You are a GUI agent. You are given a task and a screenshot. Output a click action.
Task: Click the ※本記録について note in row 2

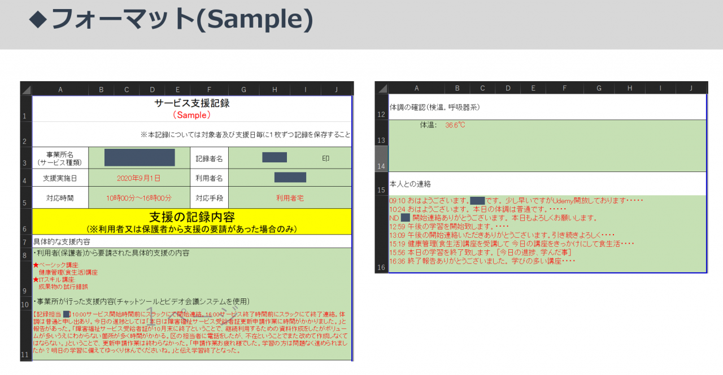[x=245, y=135]
